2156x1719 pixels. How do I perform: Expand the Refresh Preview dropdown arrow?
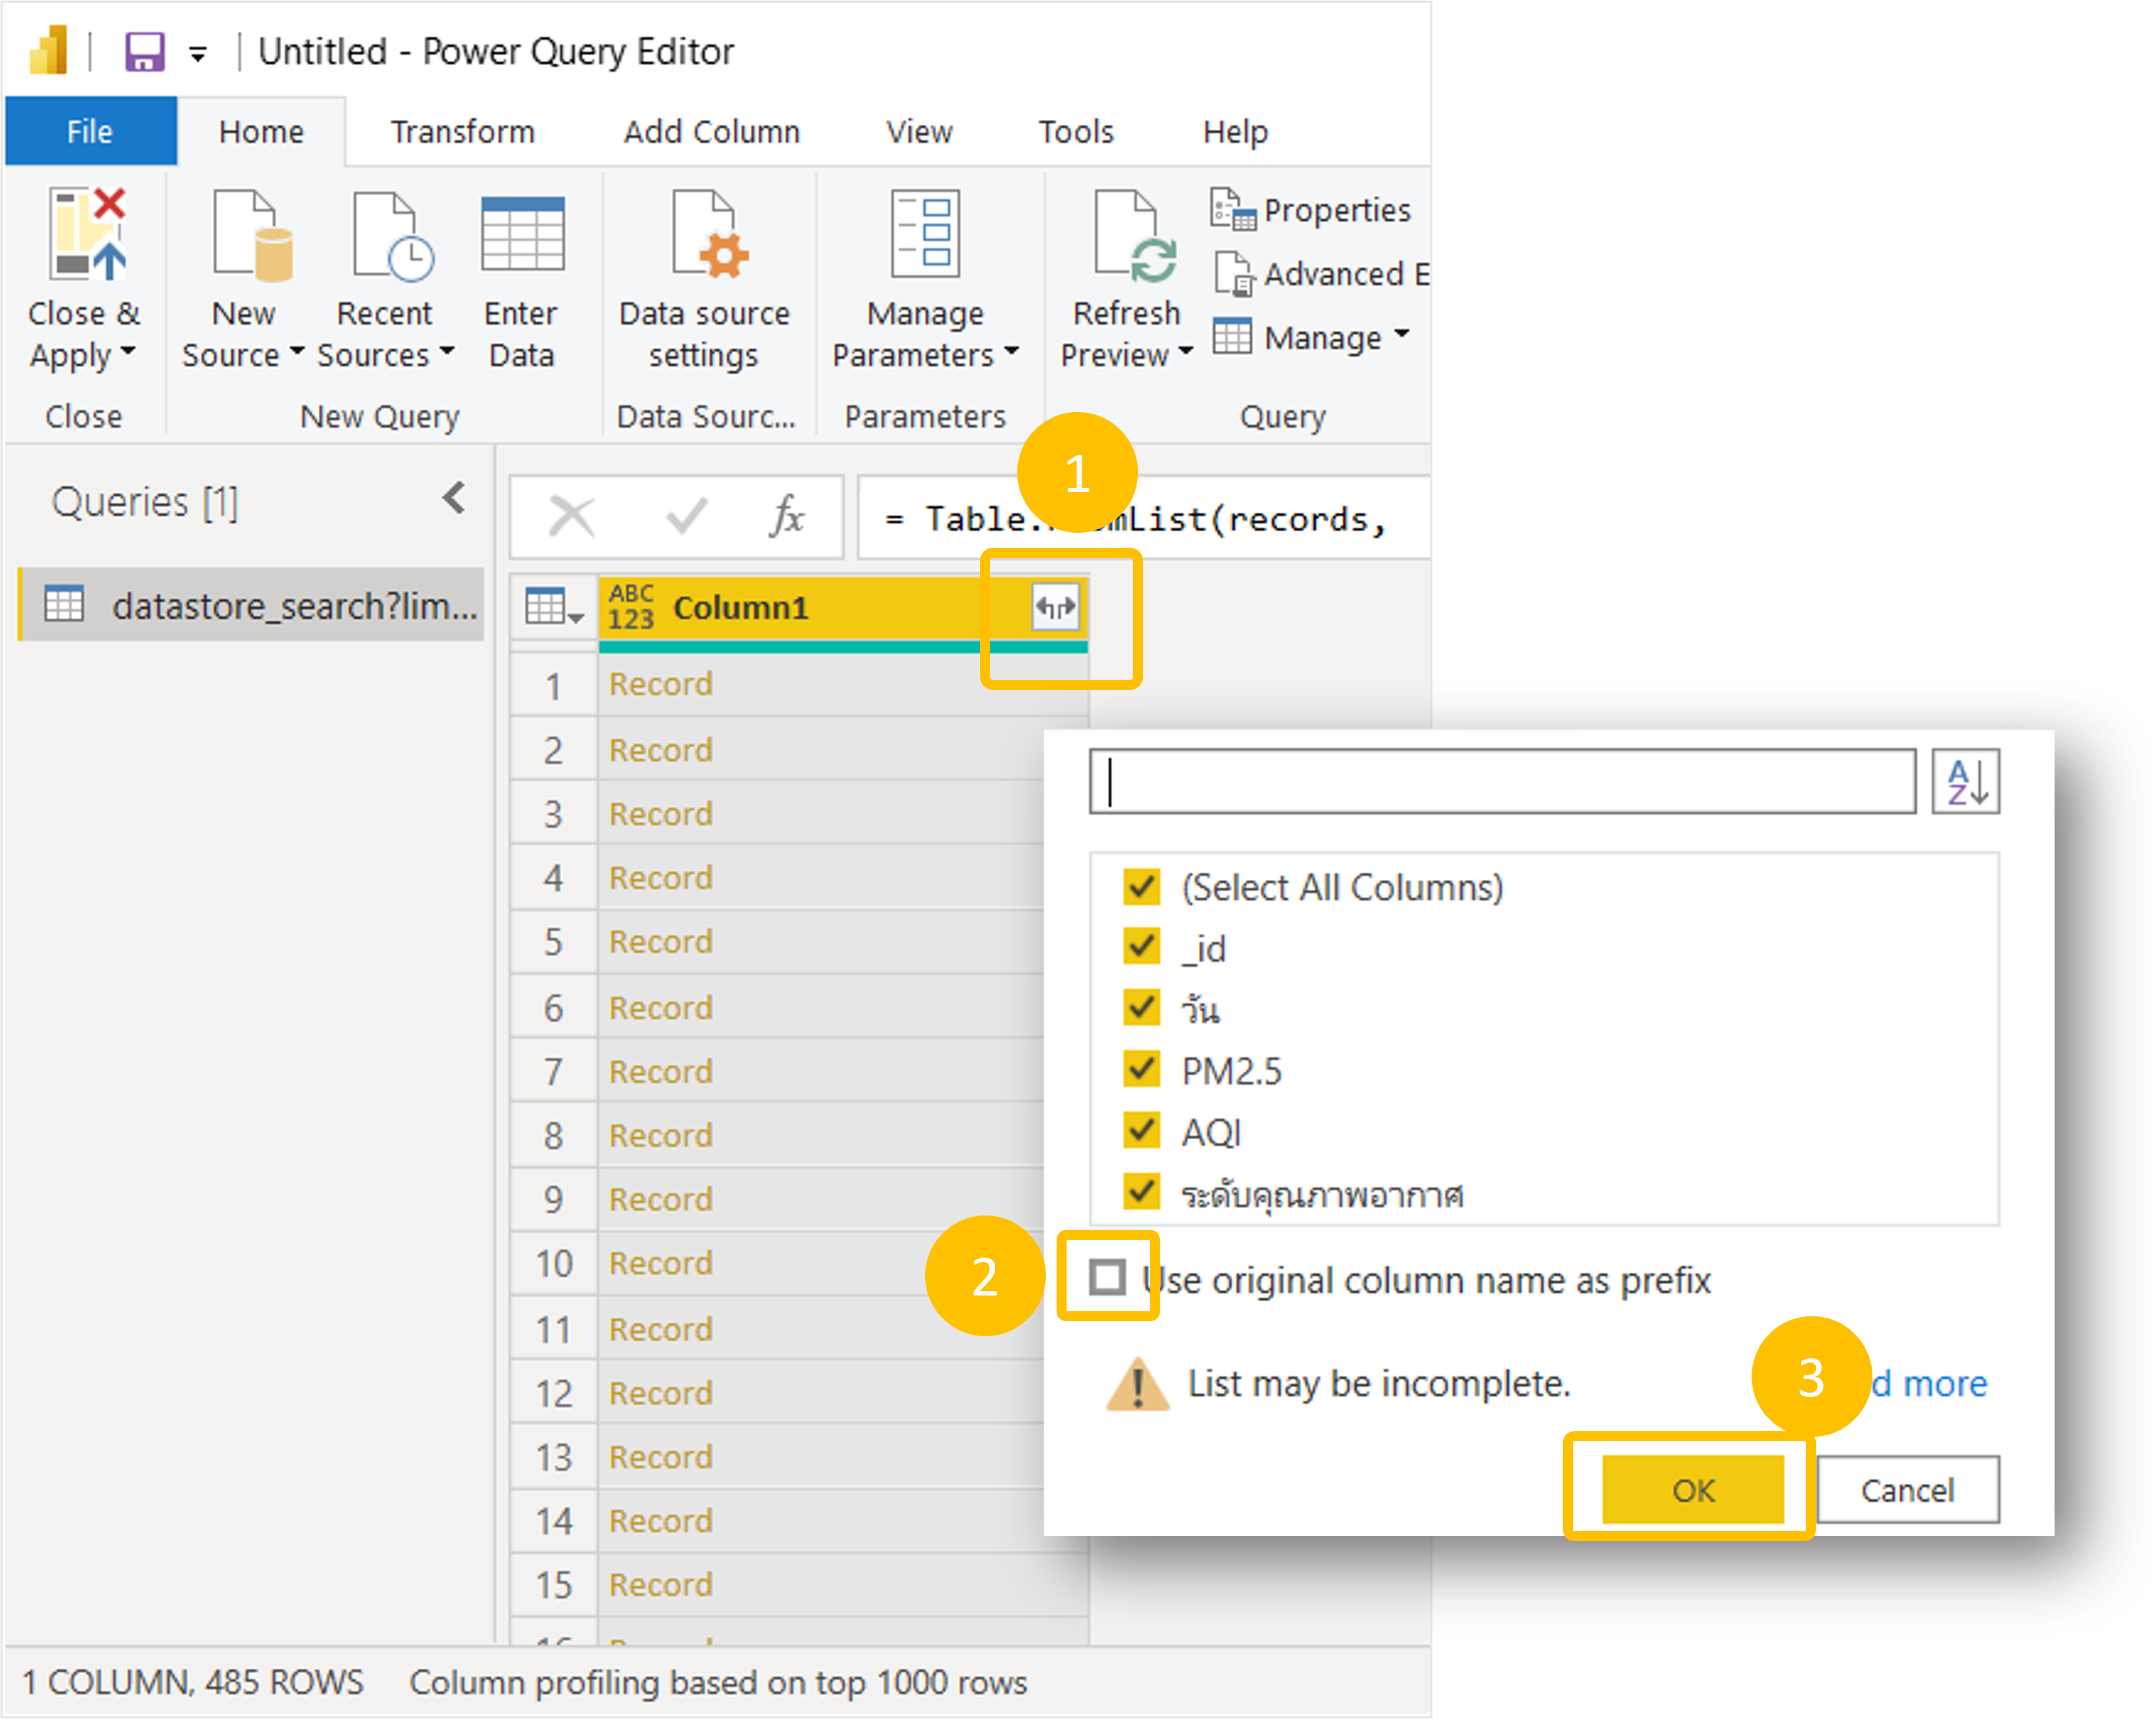coord(1186,351)
